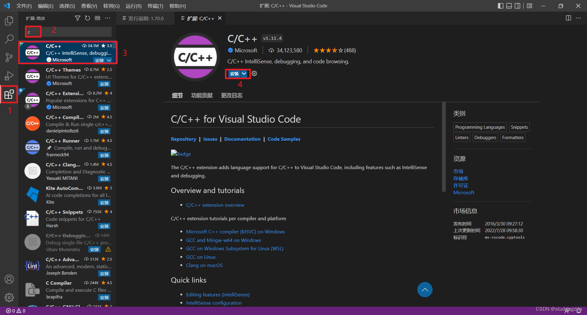587x315 pixels.
Task: Click the VS Code logo icon
Action: 7,6
